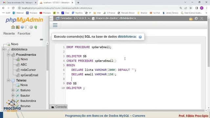Collapse the top header arrow icon
The width and height of the screenshot is (210, 118).
coord(202,18)
